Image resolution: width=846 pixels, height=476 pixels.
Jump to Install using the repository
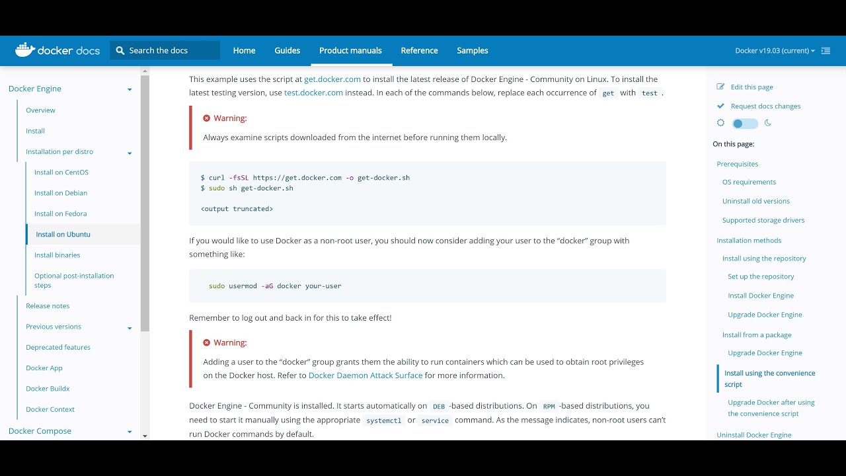tap(764, 258)
